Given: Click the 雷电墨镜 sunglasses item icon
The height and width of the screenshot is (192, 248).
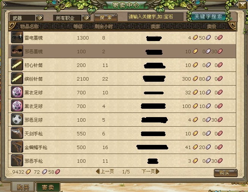Looking at the screenshot, I should tap(17, 37).
